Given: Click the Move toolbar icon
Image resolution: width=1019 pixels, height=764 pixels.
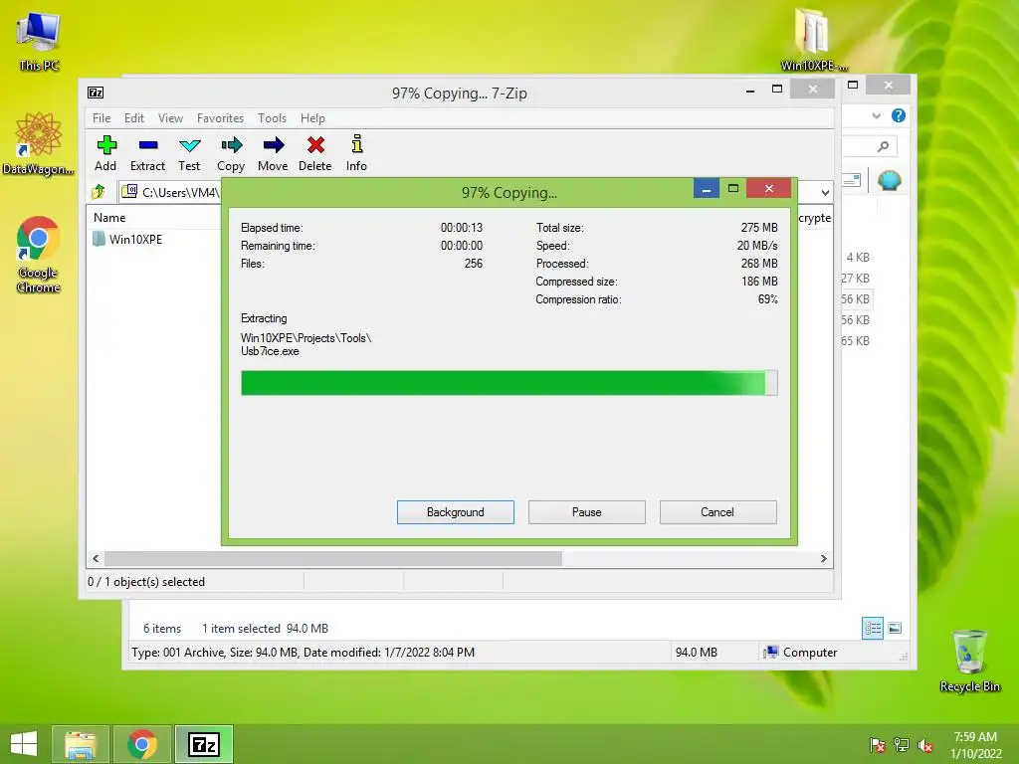Looking at the screenshot, I should pyautogui.click(x=273, y=153).
